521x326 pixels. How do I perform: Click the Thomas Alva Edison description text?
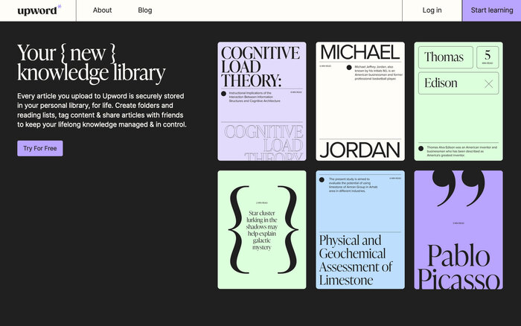pyautogui.click(x=462, y=151)
